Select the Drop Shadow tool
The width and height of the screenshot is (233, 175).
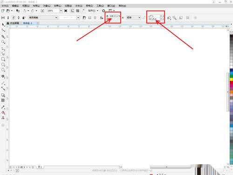click(3, 95)
